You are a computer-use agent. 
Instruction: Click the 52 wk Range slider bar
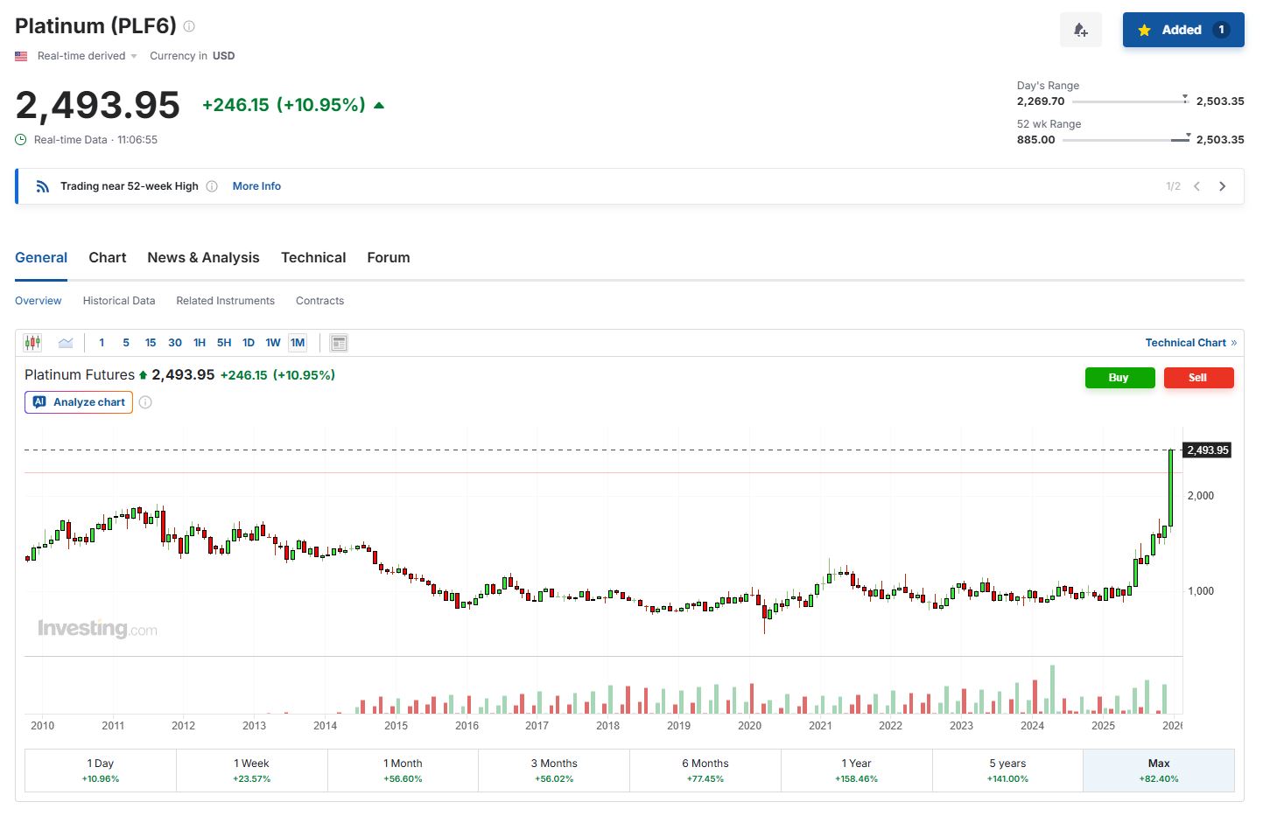[x=1126, y=140]
